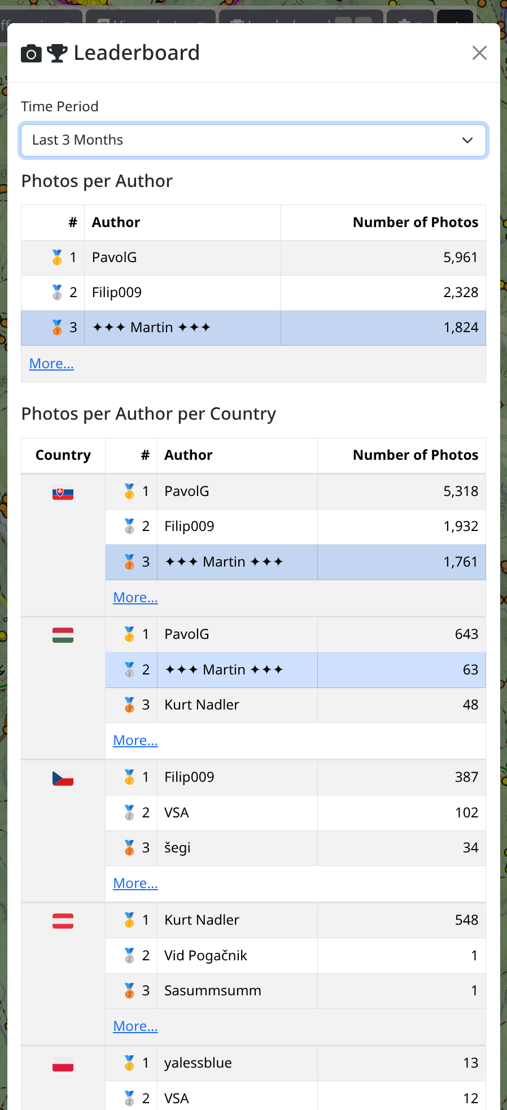Click the Czech Republic flag icon
Viewport: 507px width, 1110px height.
[x=63, y=778]
